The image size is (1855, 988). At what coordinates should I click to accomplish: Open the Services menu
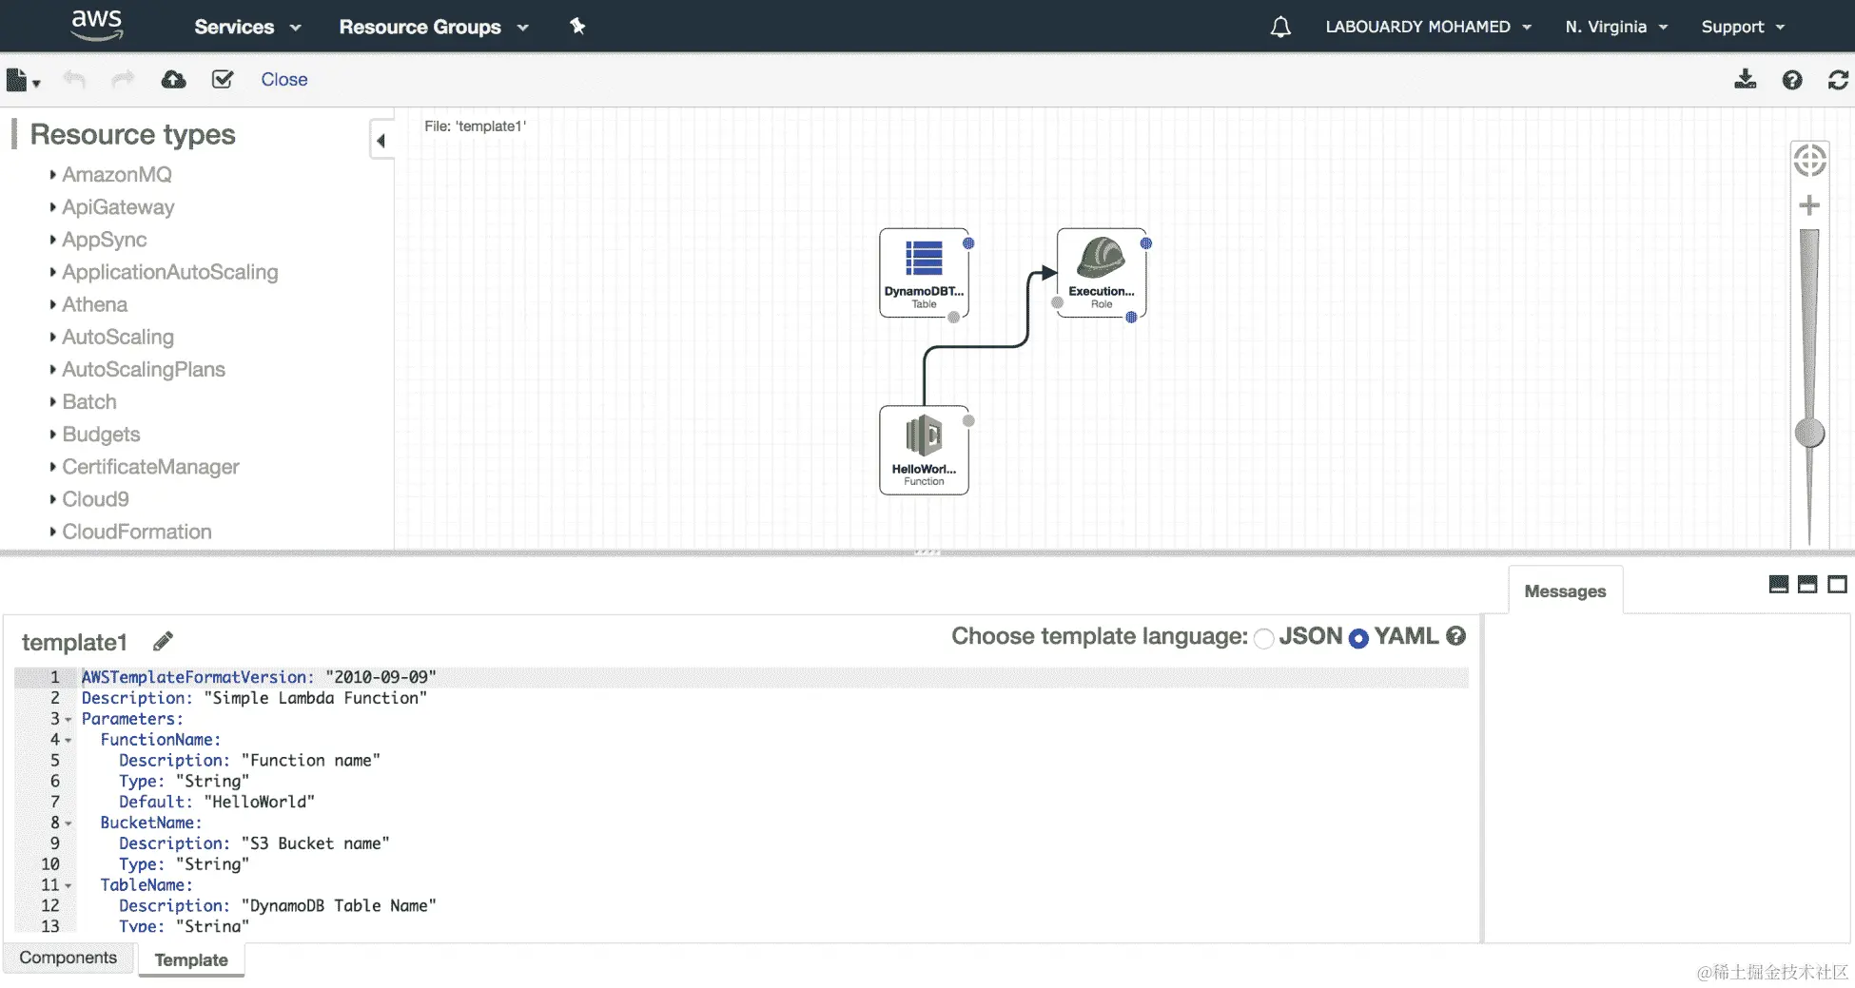(247, 27)
